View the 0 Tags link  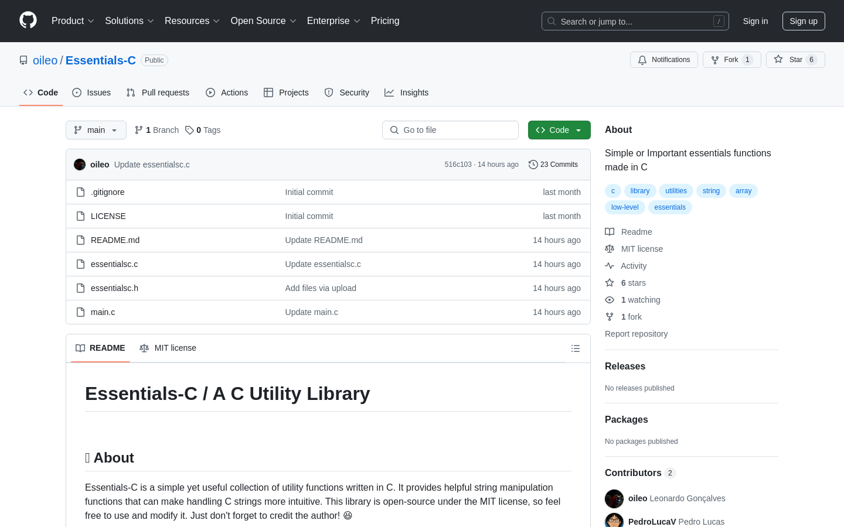pyautogui.click(x=203, y=130)
